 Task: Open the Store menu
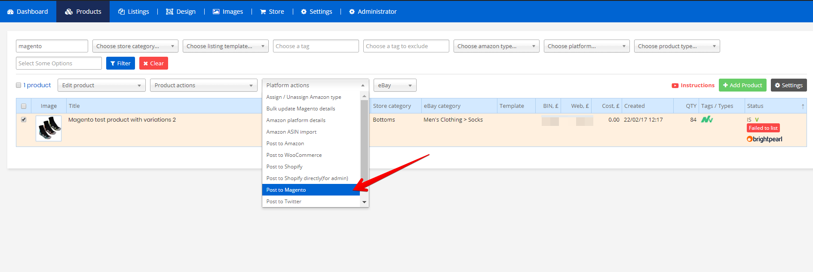tap(272, 12)
